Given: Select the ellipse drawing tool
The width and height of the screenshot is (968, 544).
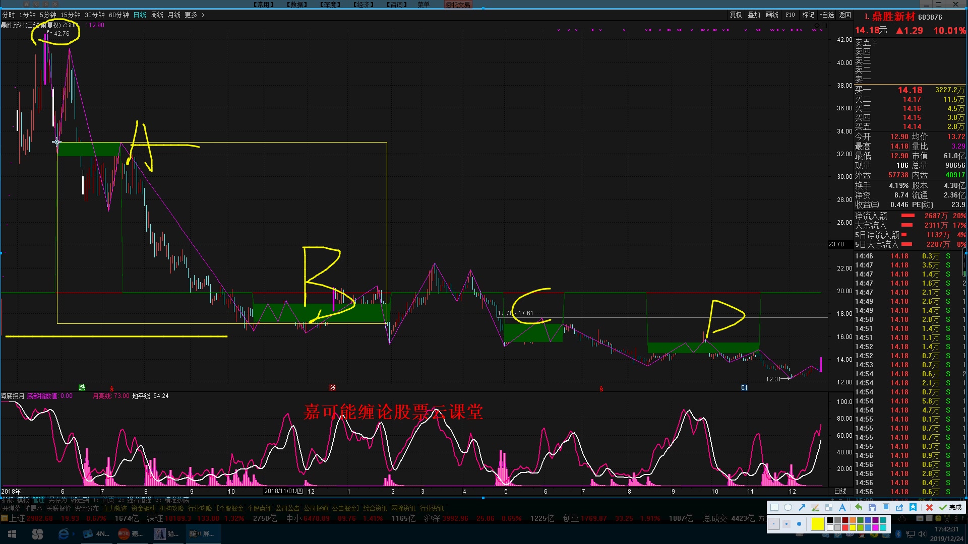Looking at the screenshot, I should pos(788,507).
